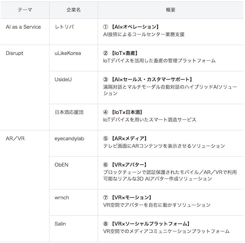Click the 【VR×ソーシャルプラットフォーム】 heading
The image size is (245, 243).
(x=150, y=224)
